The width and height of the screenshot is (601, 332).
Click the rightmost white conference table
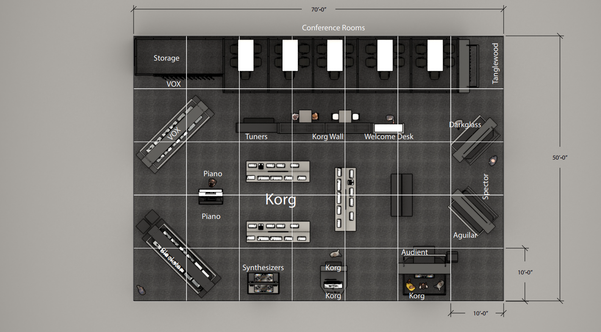[x=435, y=55]
